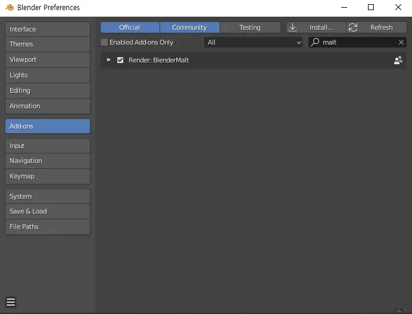Open the Viewport preferences section
Viewport: 412px width, 314px height.
point(48,59)
